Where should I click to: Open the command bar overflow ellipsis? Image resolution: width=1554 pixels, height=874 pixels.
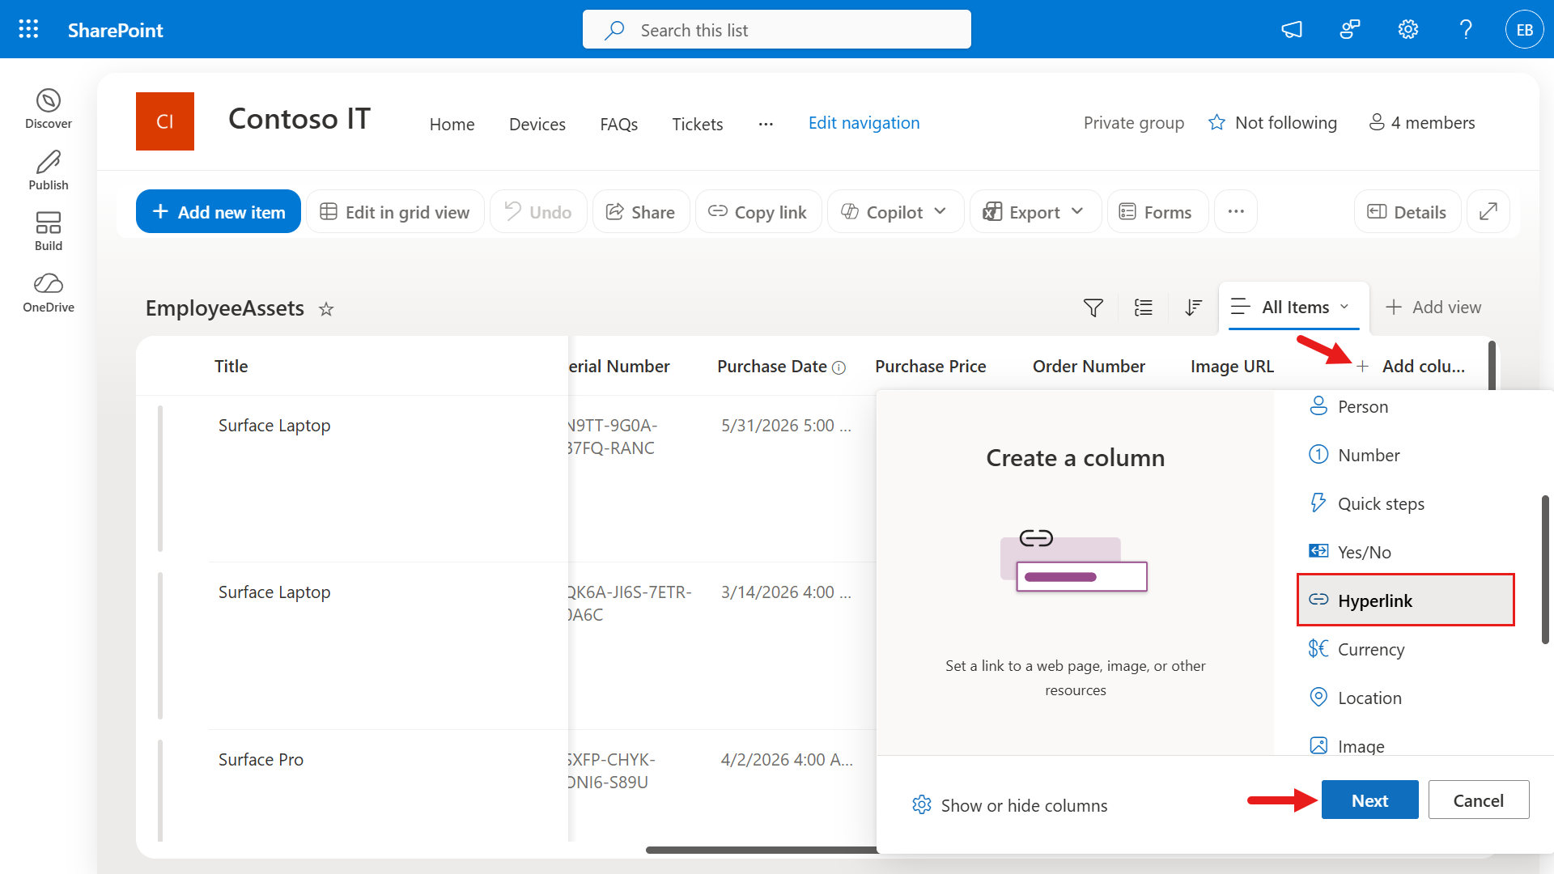tap(1236, 212)
